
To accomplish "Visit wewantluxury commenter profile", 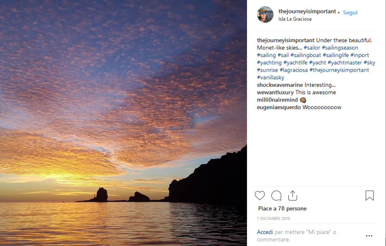I will [x=275, y=93].
